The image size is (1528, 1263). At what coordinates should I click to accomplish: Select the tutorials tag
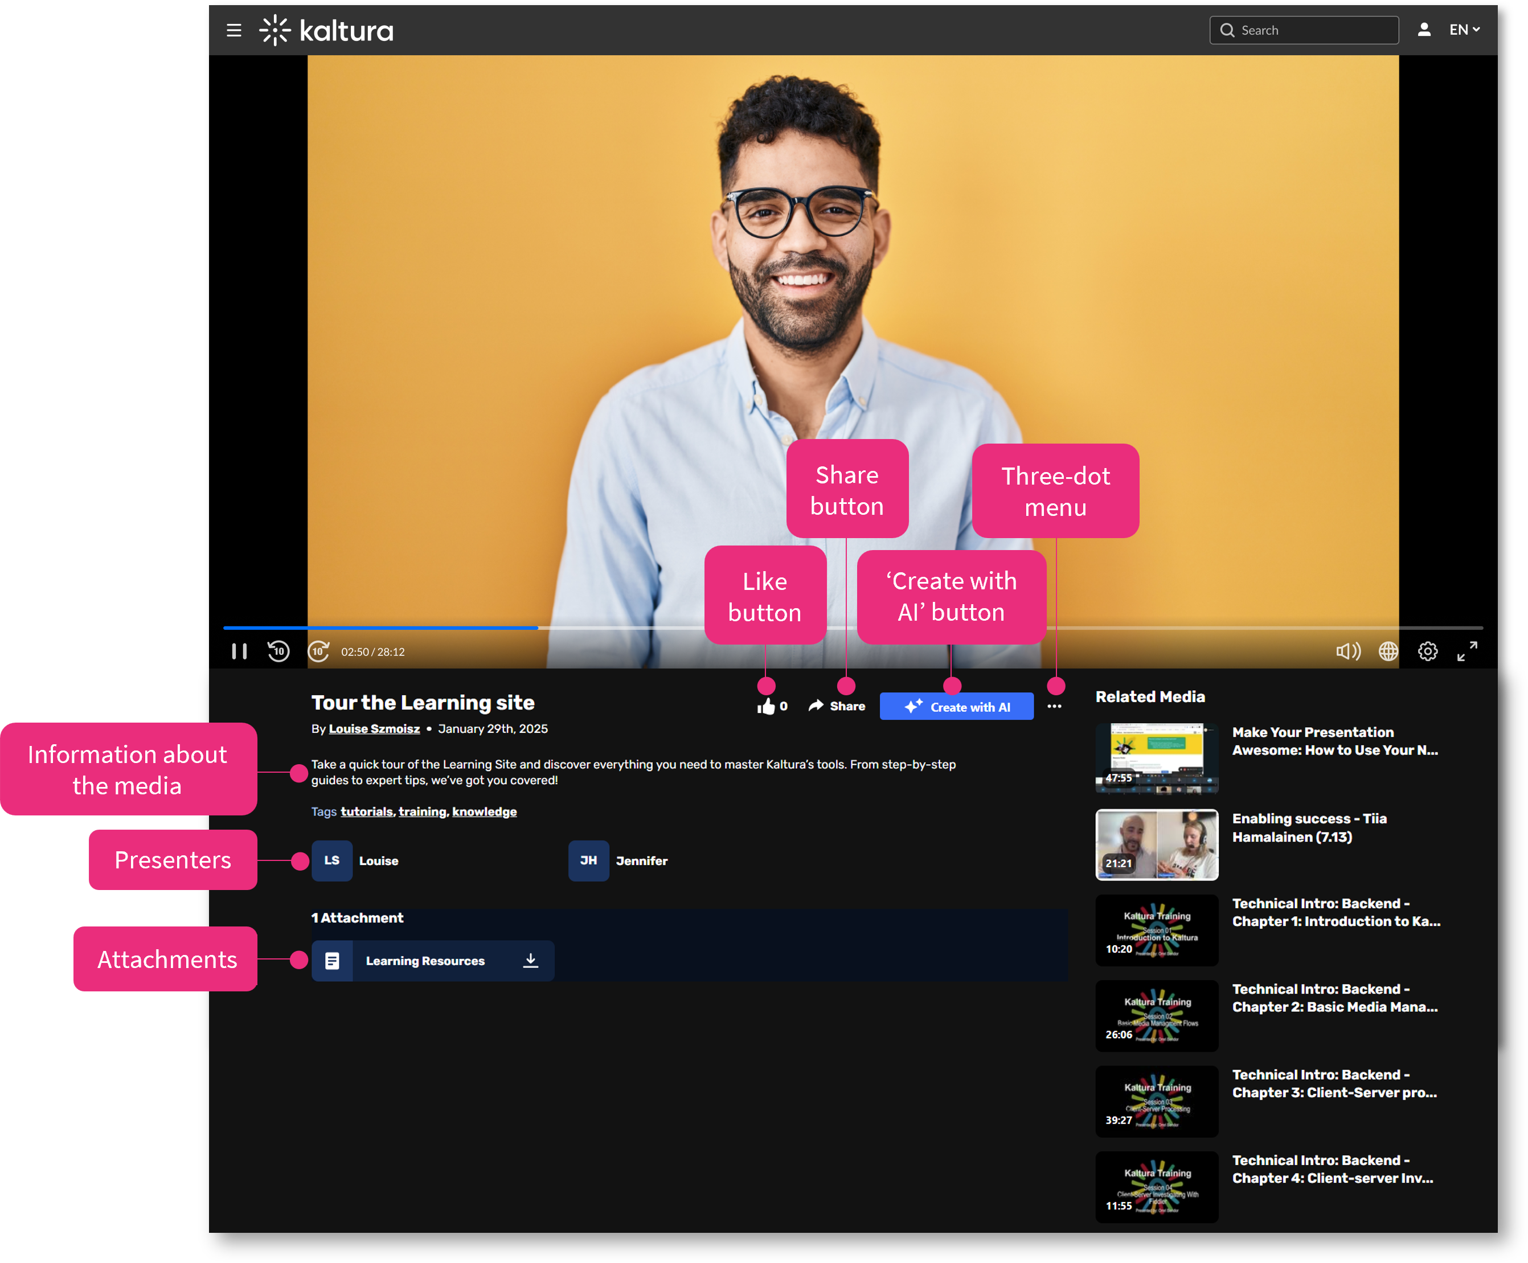coord(366,811)
